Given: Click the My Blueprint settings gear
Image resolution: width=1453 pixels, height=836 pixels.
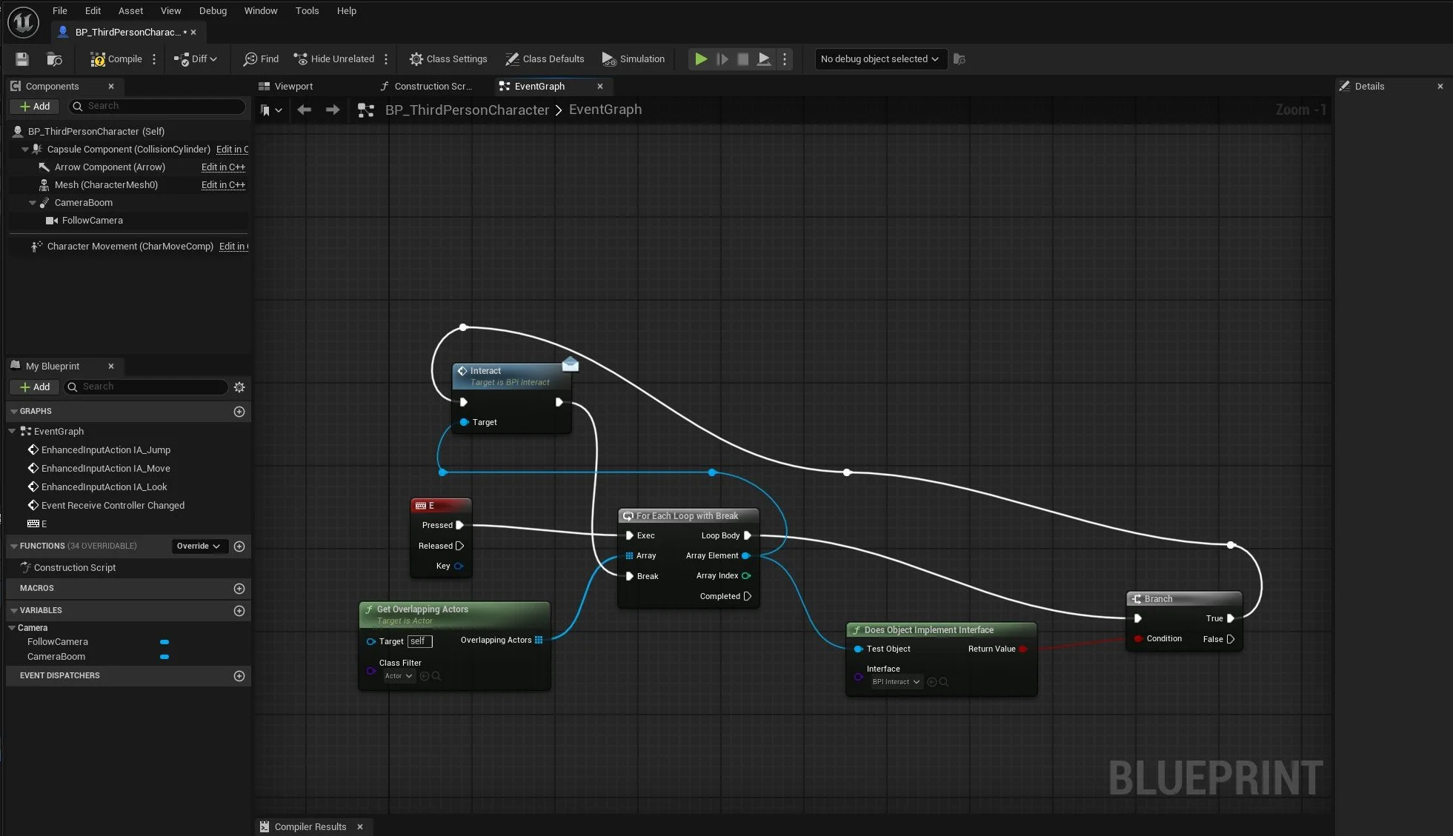Looking at the screenshot, I should point(239,387).
